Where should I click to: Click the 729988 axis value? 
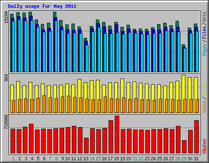point(6,122)
